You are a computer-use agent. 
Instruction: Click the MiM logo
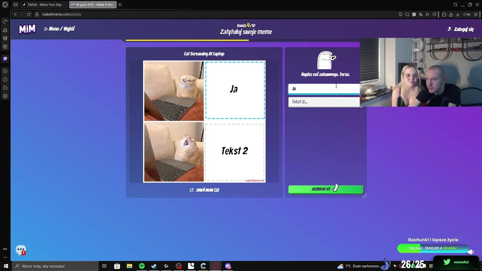27,29
